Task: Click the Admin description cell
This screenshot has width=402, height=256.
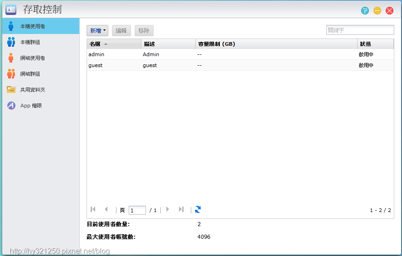Action: tap(151, 54)
